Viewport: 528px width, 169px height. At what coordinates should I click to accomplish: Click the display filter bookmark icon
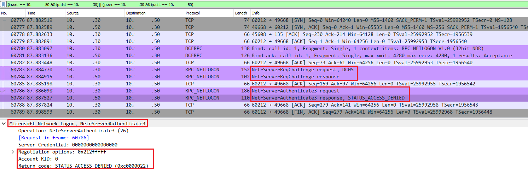(3, 5)
